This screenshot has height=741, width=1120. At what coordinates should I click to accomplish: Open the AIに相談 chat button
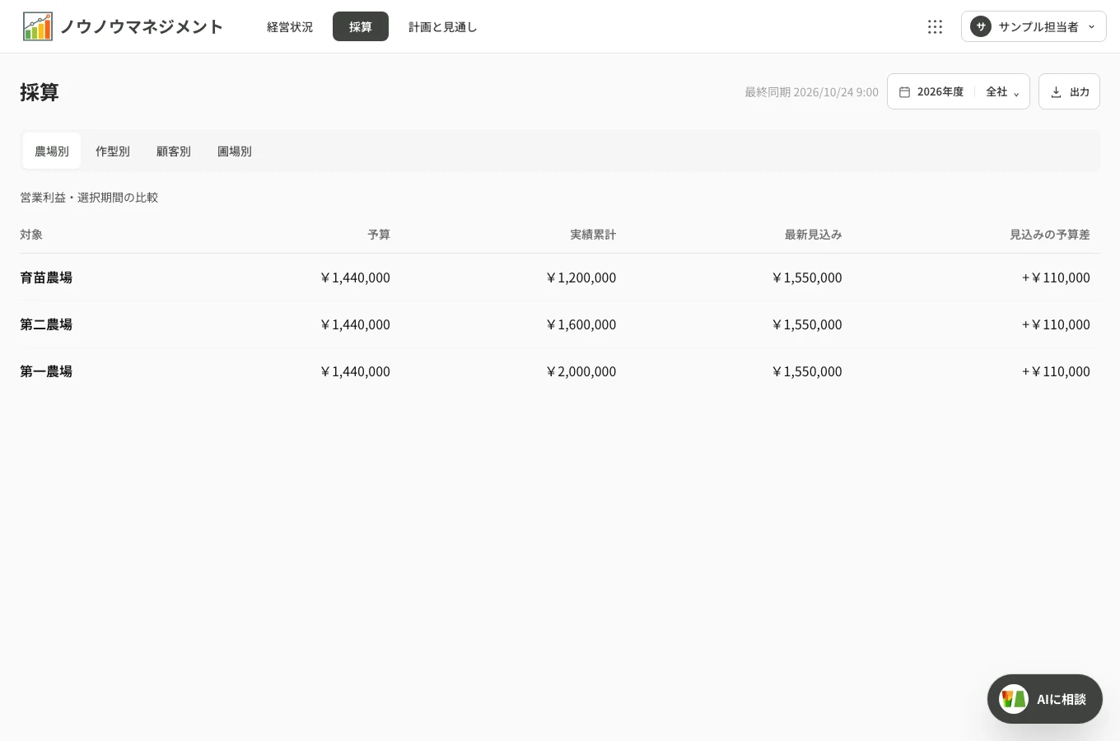click(x=1045, y=699)
